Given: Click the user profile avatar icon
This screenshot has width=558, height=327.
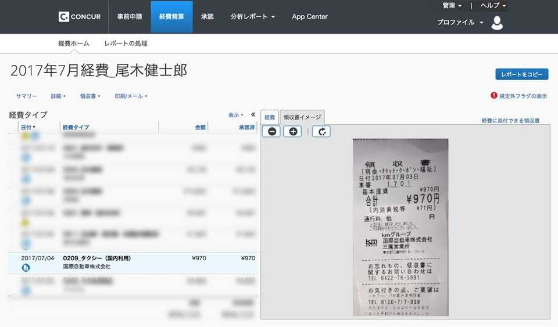Looking at the screenshot, I should 497,23.
